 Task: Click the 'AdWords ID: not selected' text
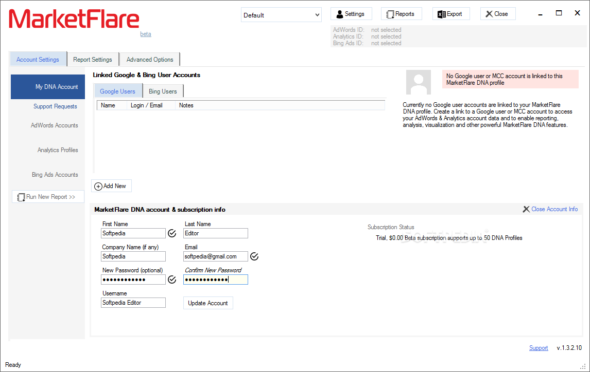click(367, 30)
